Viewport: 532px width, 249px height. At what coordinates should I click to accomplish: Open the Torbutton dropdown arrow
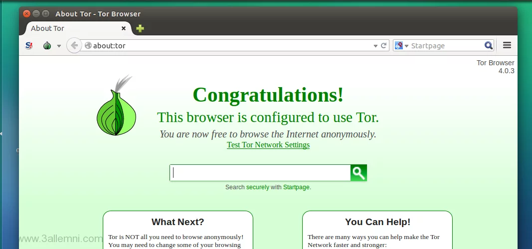pos(59,46)
